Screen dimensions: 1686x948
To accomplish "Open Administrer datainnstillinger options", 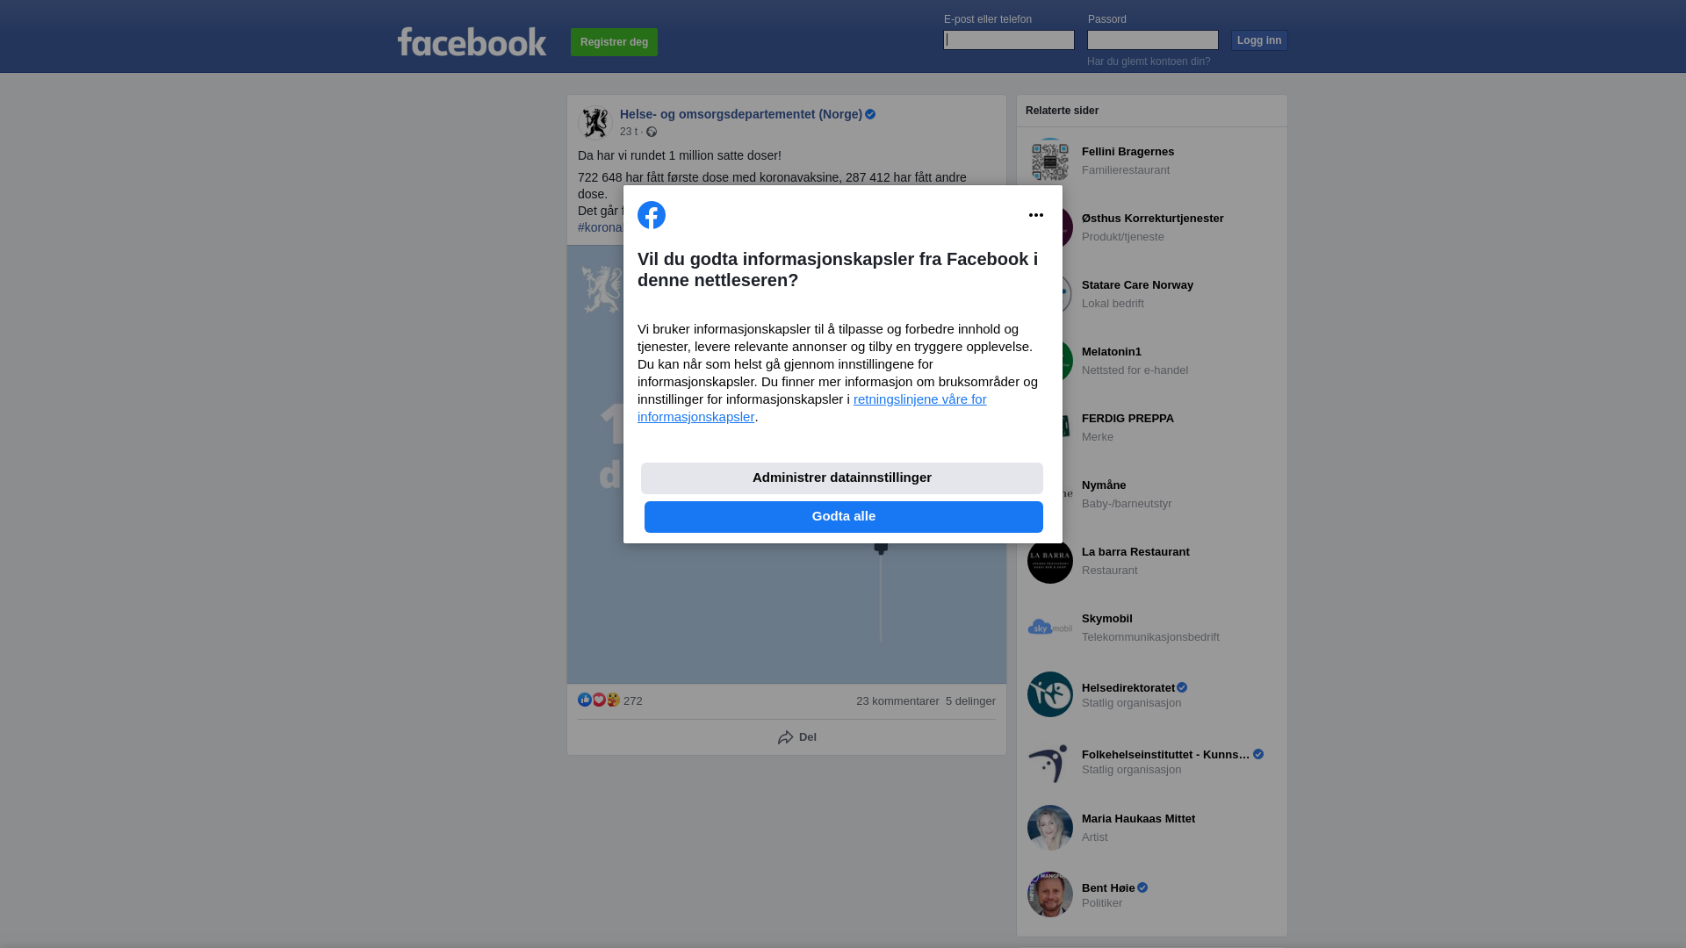I will pyautogui.click(x=842, y=478).
